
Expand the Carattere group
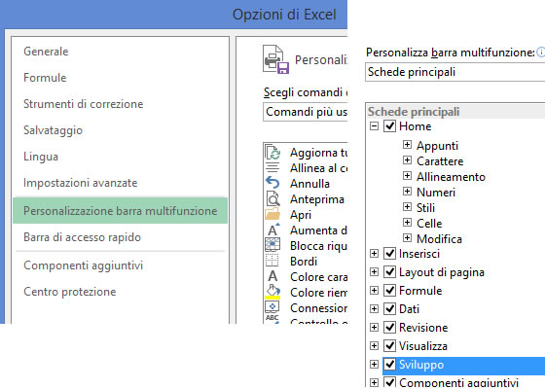[x=407, y=159]
